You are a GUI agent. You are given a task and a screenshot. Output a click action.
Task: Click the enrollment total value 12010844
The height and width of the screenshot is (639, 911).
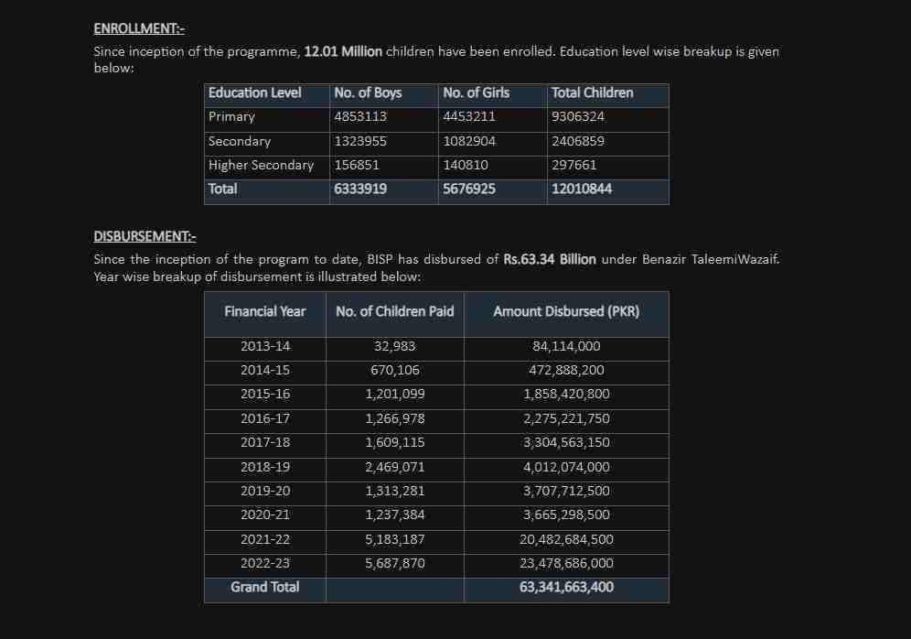click(582, 190)
